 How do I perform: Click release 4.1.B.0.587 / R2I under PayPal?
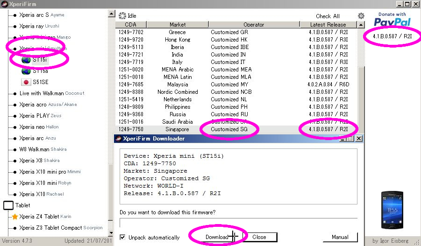tap(392, 36)
